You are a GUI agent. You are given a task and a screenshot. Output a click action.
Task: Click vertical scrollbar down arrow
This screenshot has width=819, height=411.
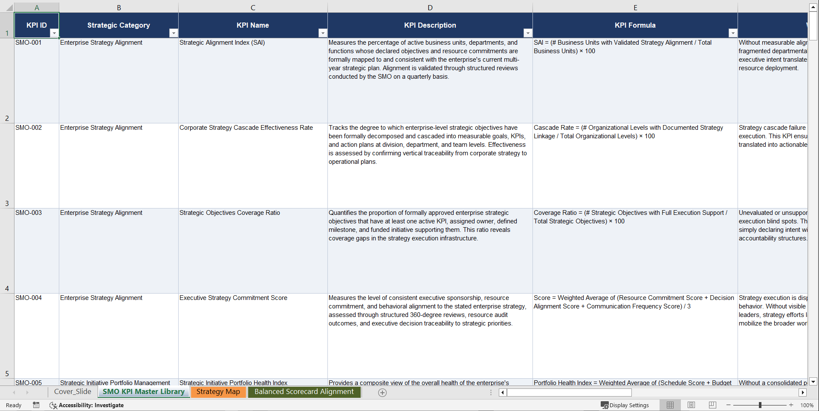(813, 382)
